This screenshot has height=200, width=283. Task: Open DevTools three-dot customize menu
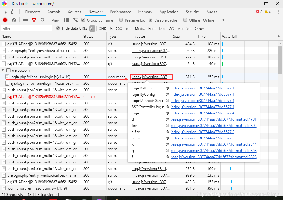(278, 12)
